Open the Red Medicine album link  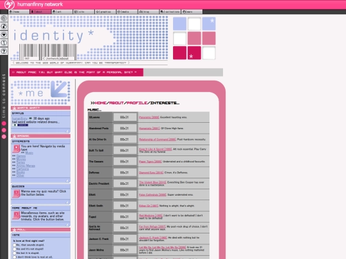151,216
